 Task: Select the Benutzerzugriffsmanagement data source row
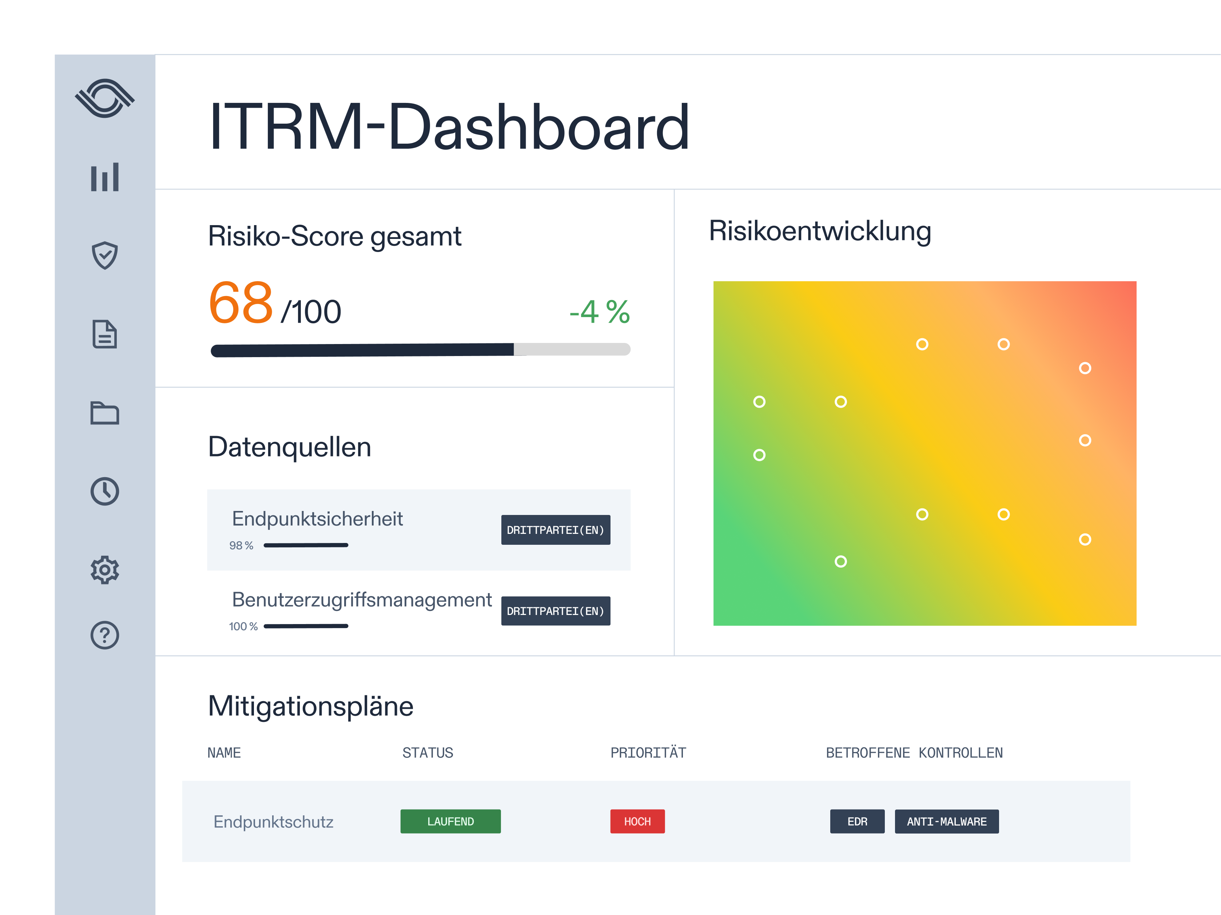[418, 611]
